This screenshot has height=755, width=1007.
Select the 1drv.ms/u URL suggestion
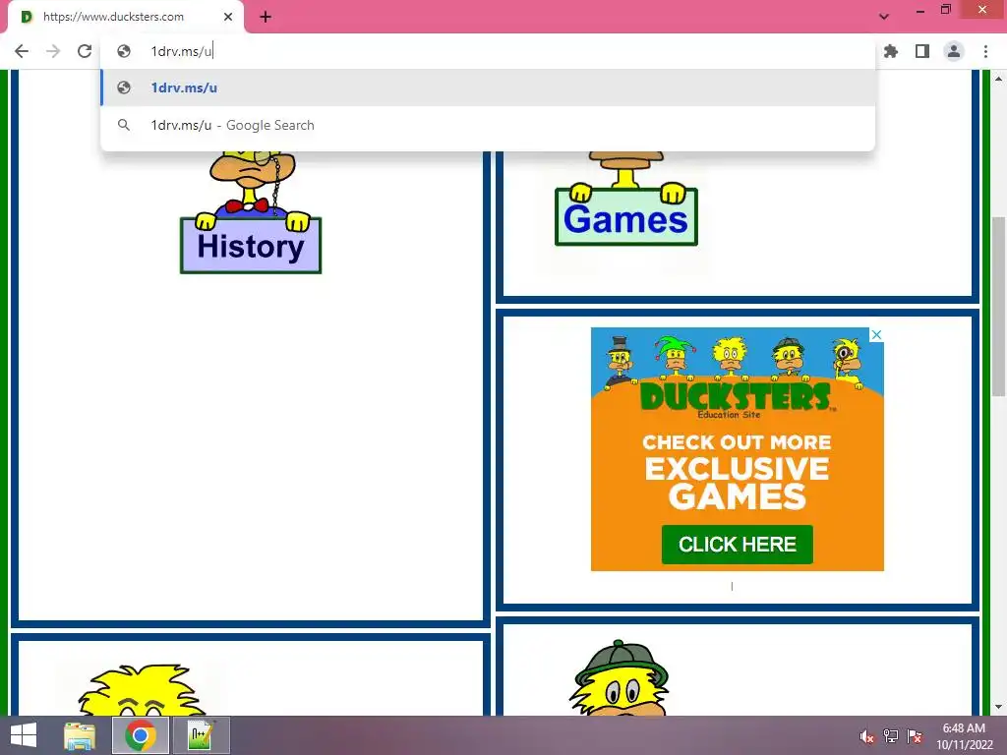pyautogui.click(x=488, y=87)
